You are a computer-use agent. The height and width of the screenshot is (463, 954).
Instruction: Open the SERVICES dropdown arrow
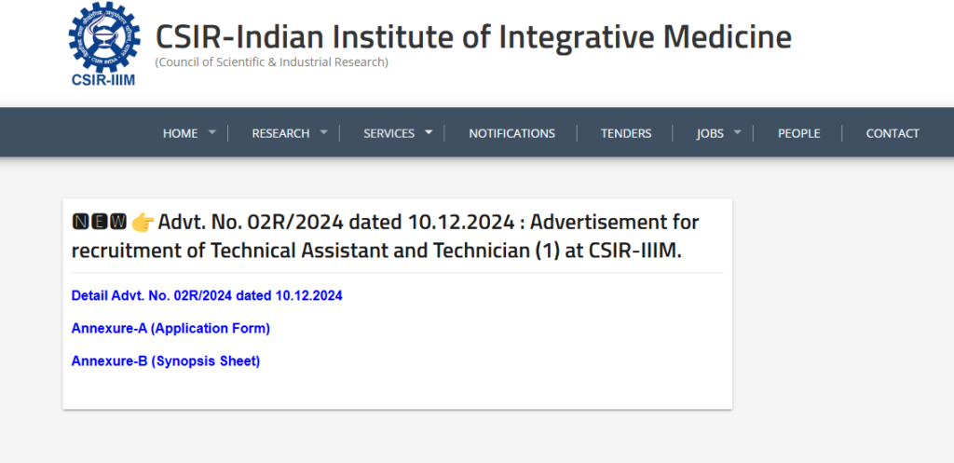[429, 132]
